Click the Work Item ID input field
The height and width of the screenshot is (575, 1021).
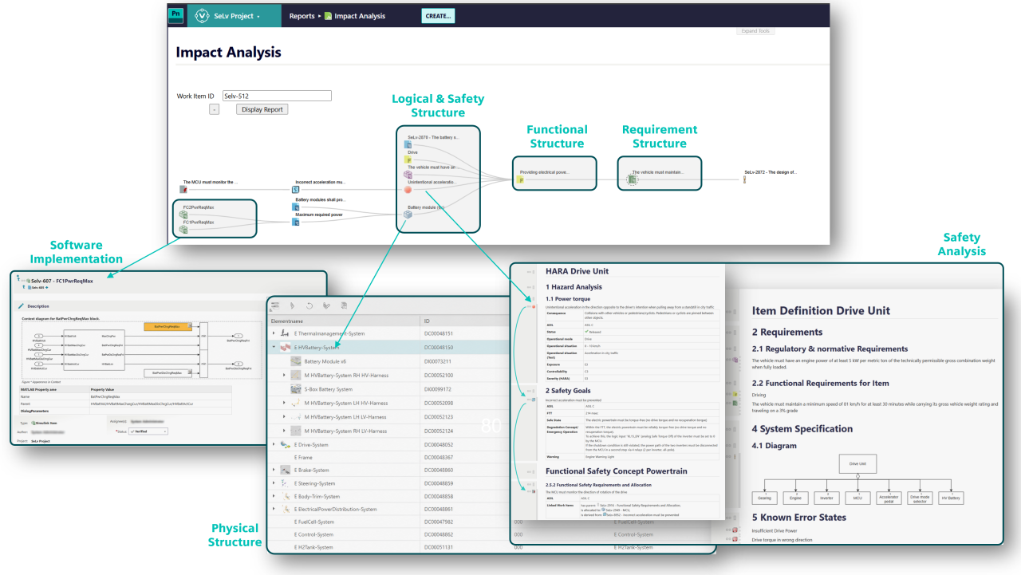pos(277,96)
